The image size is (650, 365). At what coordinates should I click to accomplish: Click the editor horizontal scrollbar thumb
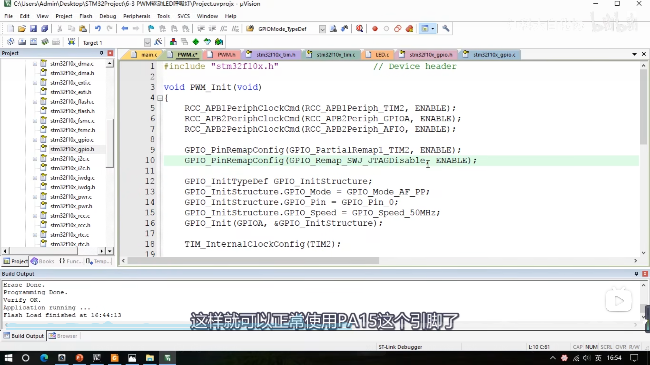(253, 261)
